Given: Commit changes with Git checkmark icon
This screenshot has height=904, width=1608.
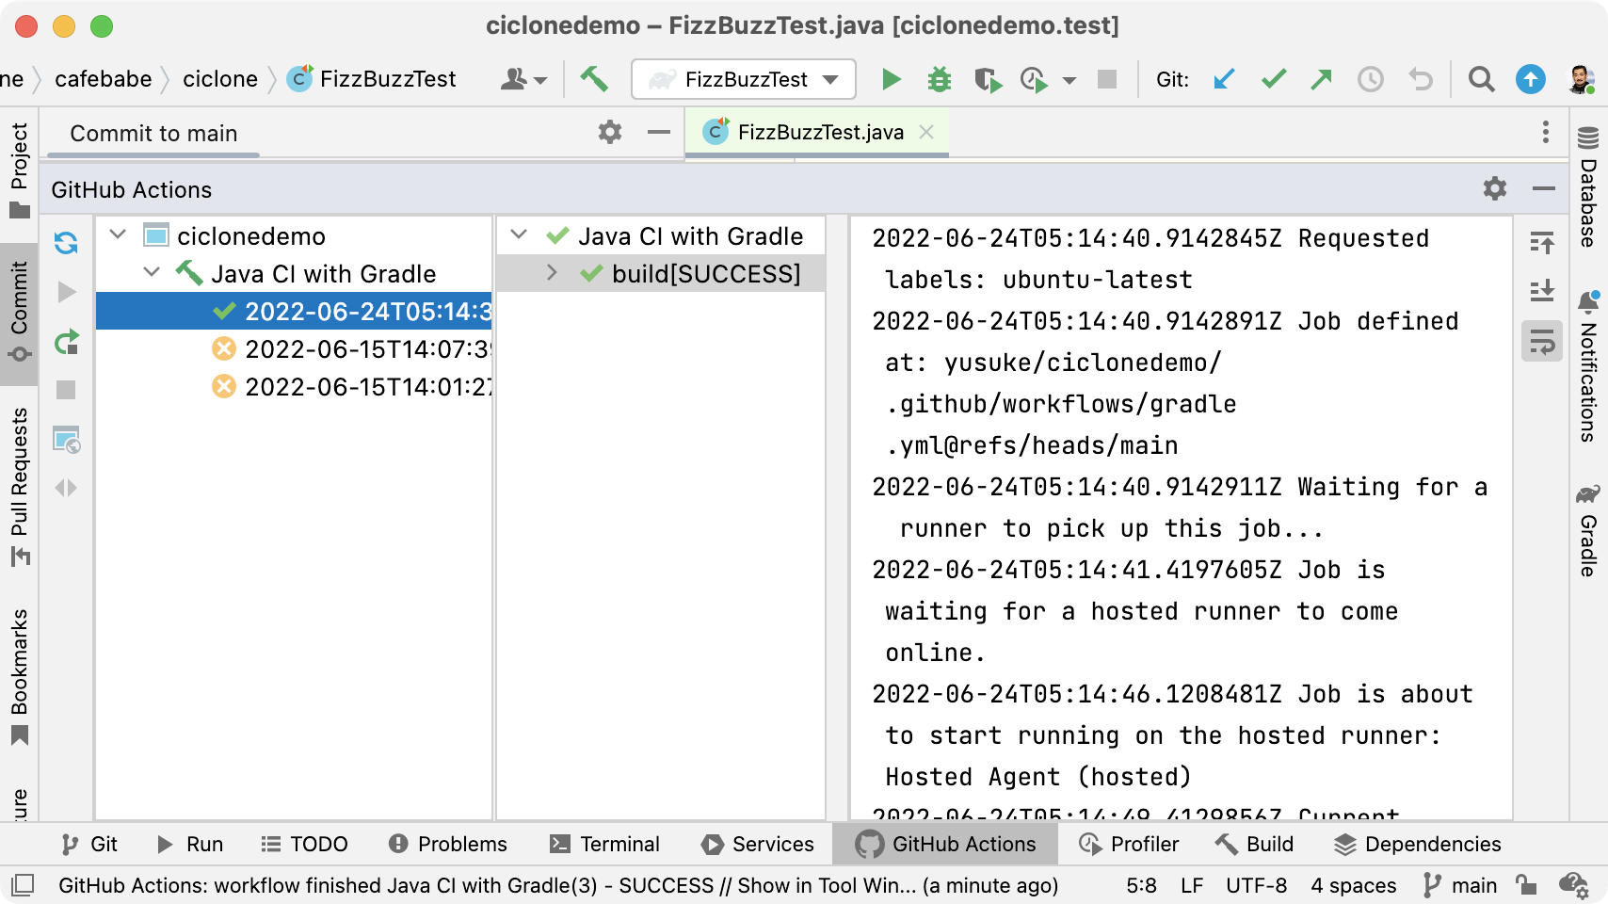Looking at the screenshot, I should tap(1273, 79).
